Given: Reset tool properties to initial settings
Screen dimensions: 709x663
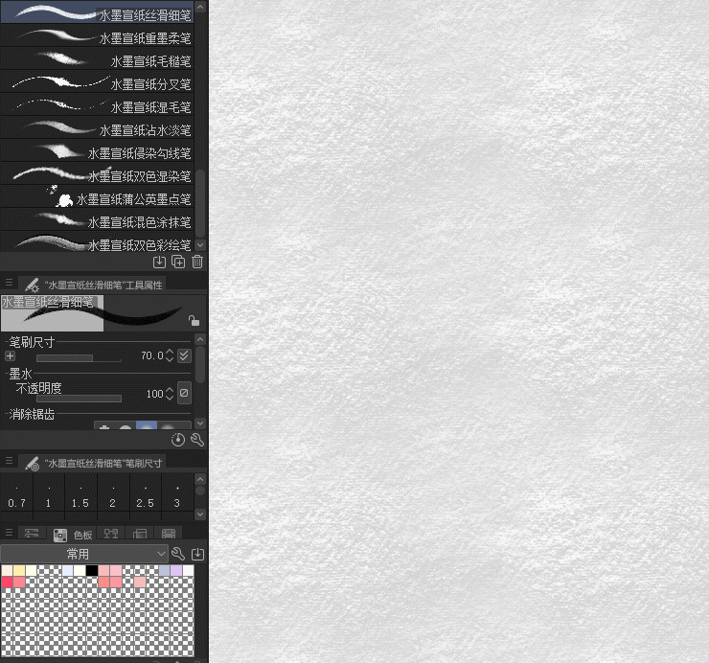Looking at the screenshot, I should click(177, 440).
